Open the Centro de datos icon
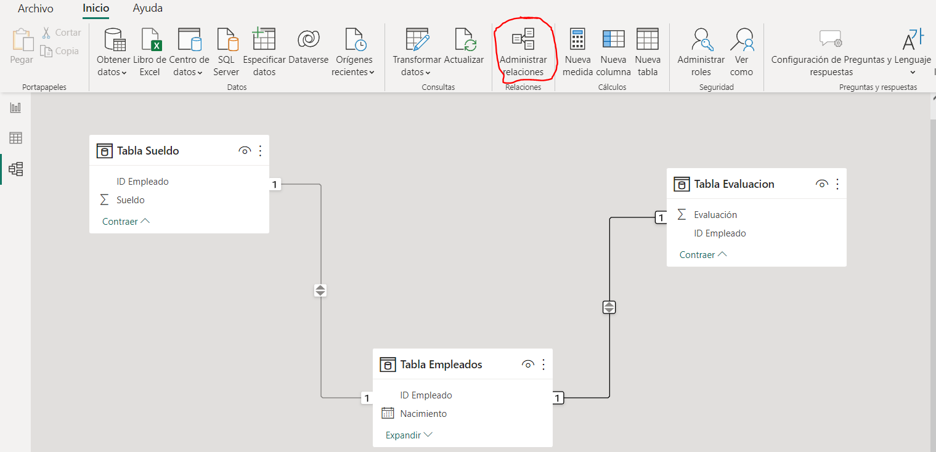This screenshot has height=452, width=936. tap(190, 39)
